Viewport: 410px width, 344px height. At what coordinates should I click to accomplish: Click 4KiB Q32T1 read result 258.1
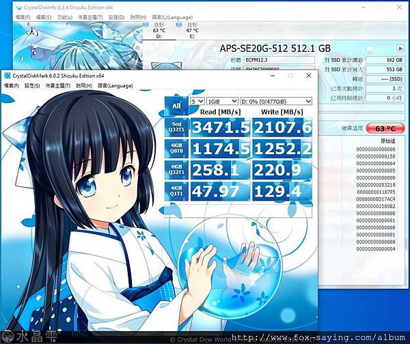click(221, 170)
